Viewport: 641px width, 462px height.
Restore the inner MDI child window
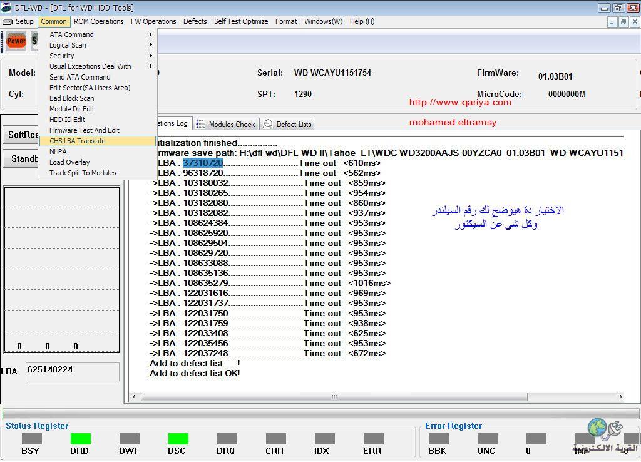tap(623, 22)
